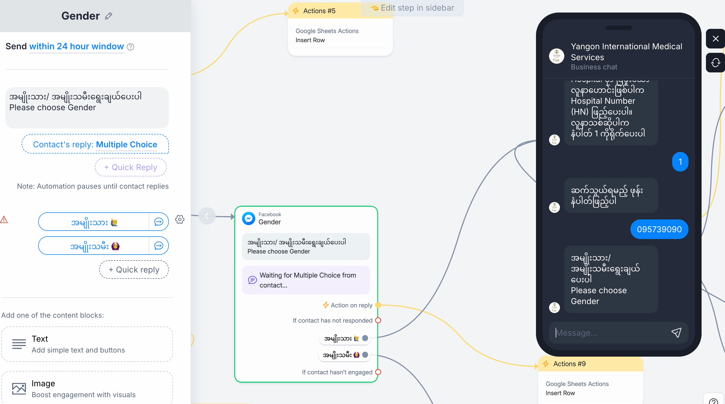Add Text content block
The height and width of the screenshot is (404, 725).
click(87, 344)
